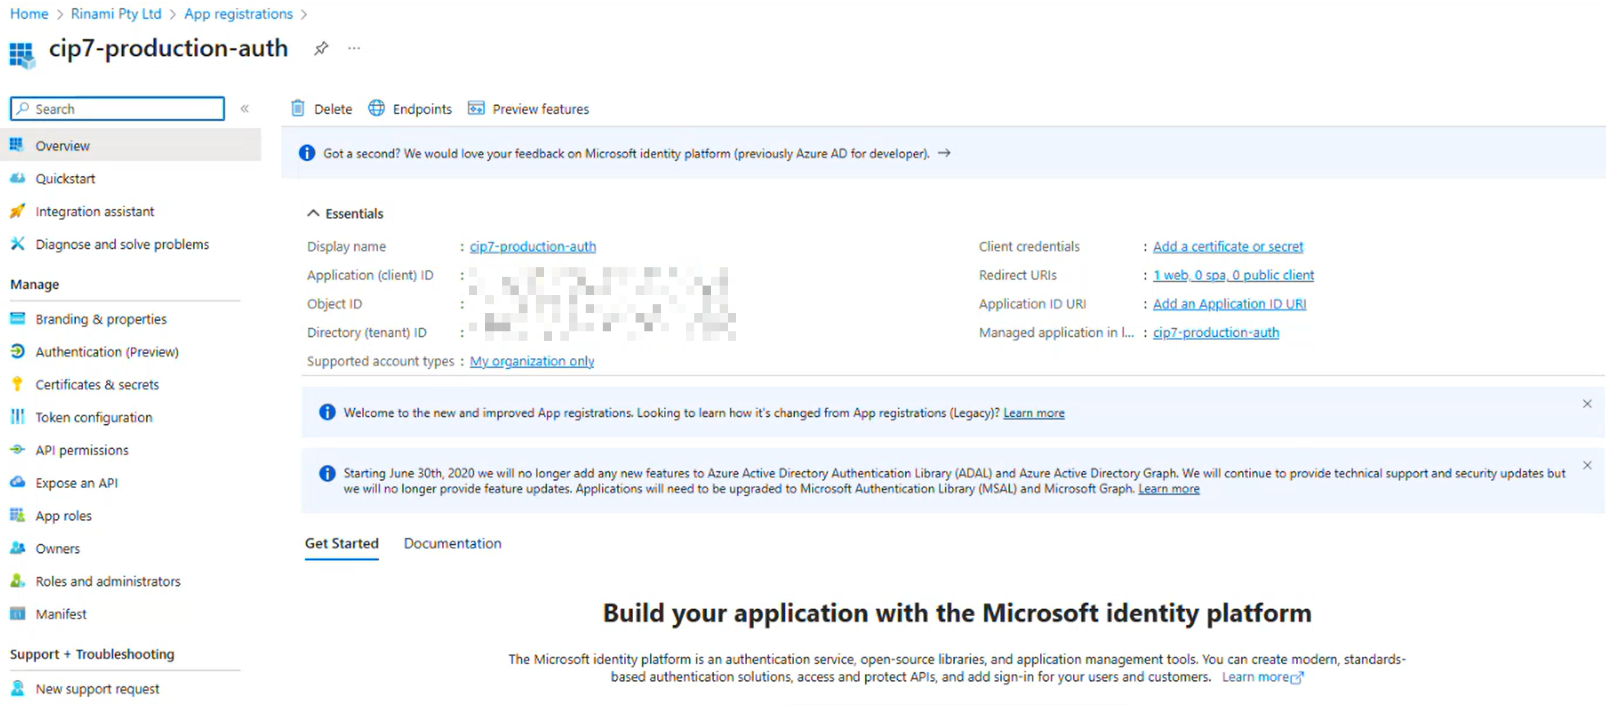Click the Diagnose and solve problems icon
Image resolution: width=1606 pixels, height=705 pixels.
(x=18, y=244)
